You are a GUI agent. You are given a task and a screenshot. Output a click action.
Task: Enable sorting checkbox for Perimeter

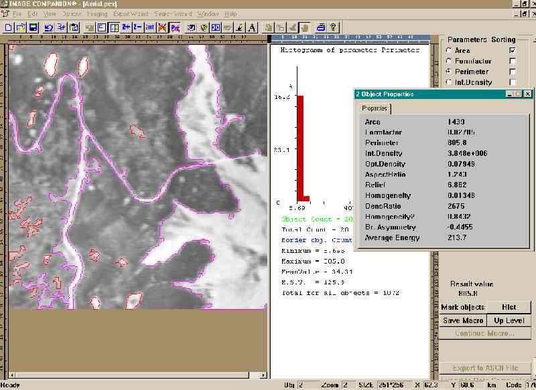point(513,72)
